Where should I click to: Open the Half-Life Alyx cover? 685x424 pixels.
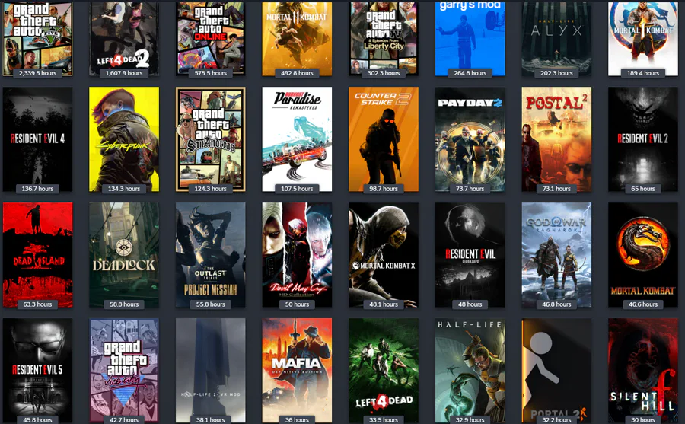556,39
